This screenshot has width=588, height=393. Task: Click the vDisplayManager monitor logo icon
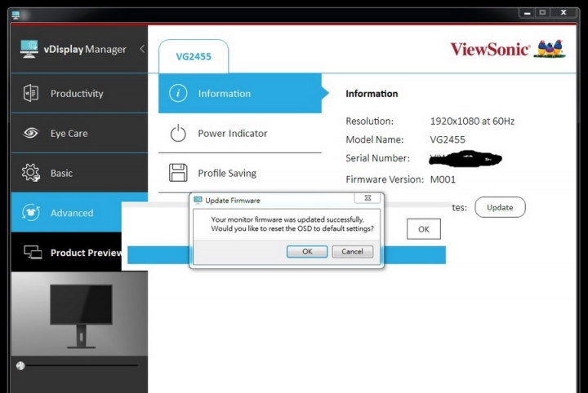[x=29, y=49]
